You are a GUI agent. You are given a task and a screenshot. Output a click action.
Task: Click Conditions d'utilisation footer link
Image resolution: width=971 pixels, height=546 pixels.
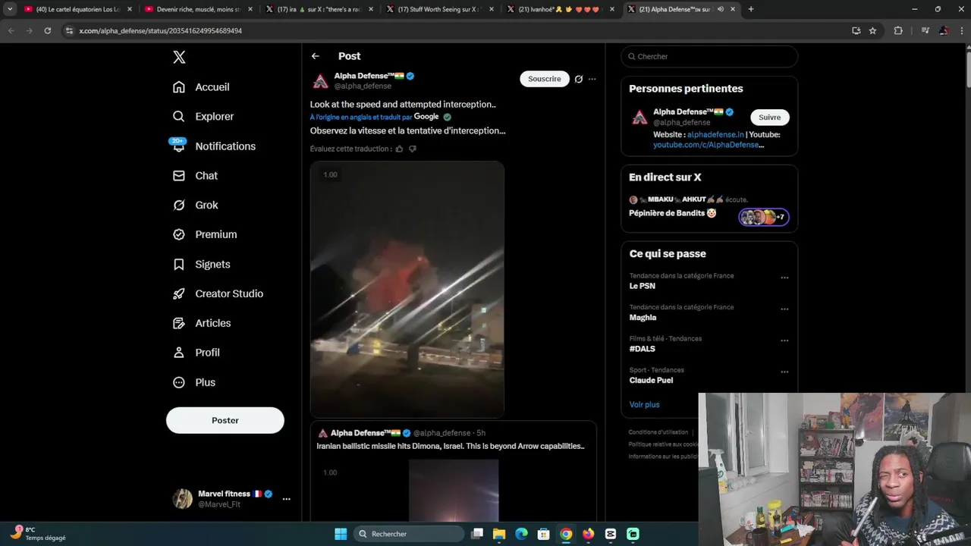coord(658,432)
